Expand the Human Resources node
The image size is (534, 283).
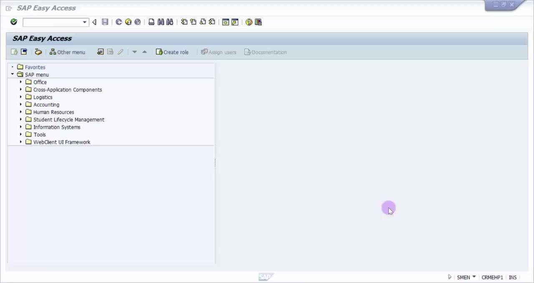point(20,112)
